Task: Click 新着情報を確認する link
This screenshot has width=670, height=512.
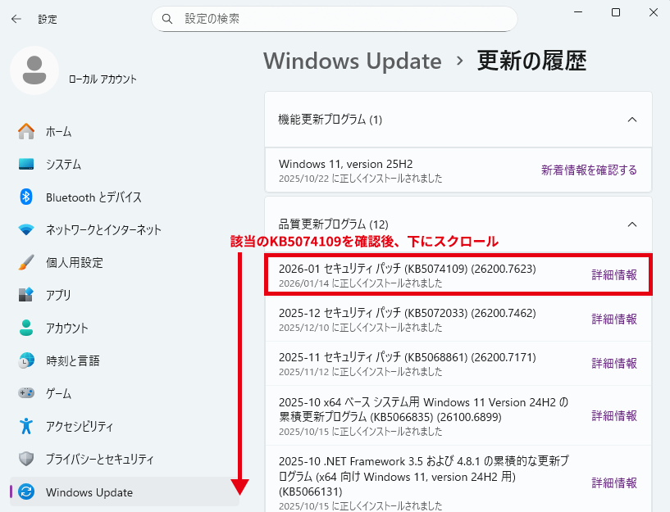Action: click(x=589, y=170)
